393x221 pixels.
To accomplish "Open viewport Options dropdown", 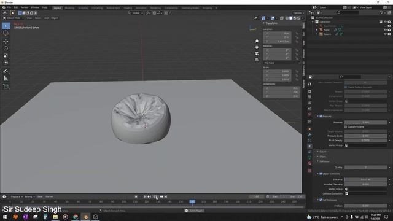I will click(298, 13).
